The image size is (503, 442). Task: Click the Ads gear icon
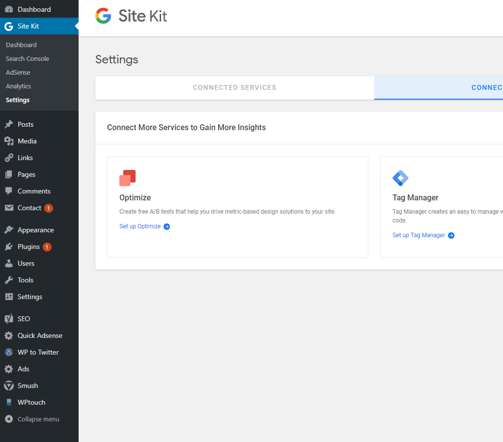9,369
